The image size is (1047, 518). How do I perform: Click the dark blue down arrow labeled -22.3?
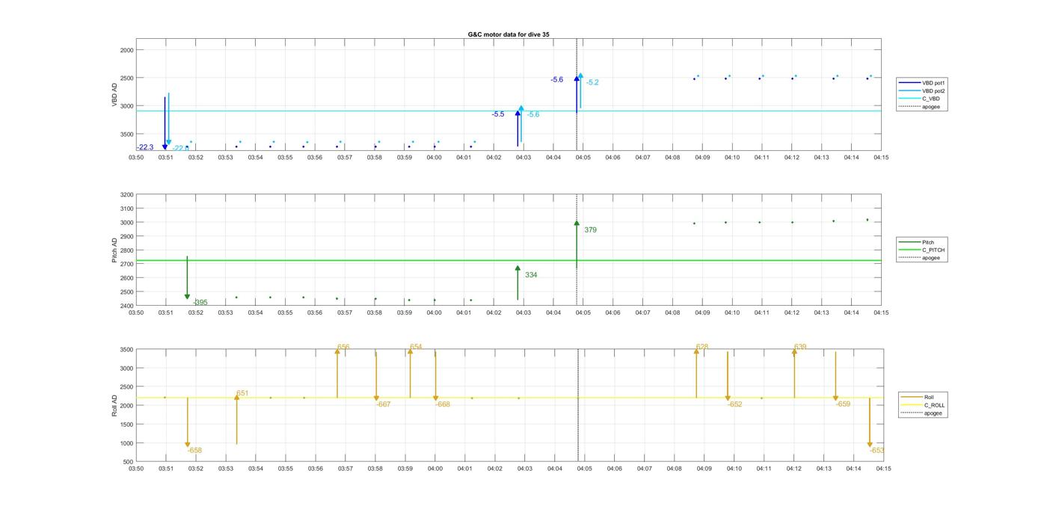click(165, 123)
